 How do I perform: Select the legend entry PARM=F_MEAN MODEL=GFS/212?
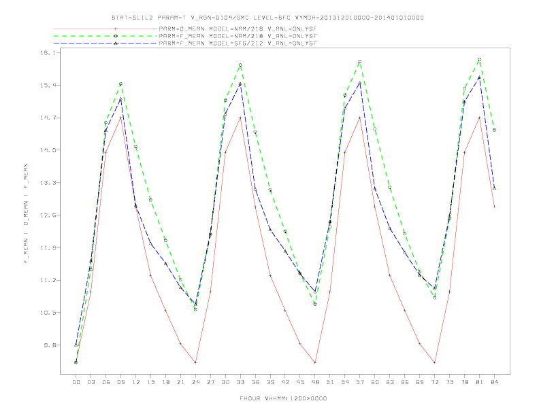238,44
